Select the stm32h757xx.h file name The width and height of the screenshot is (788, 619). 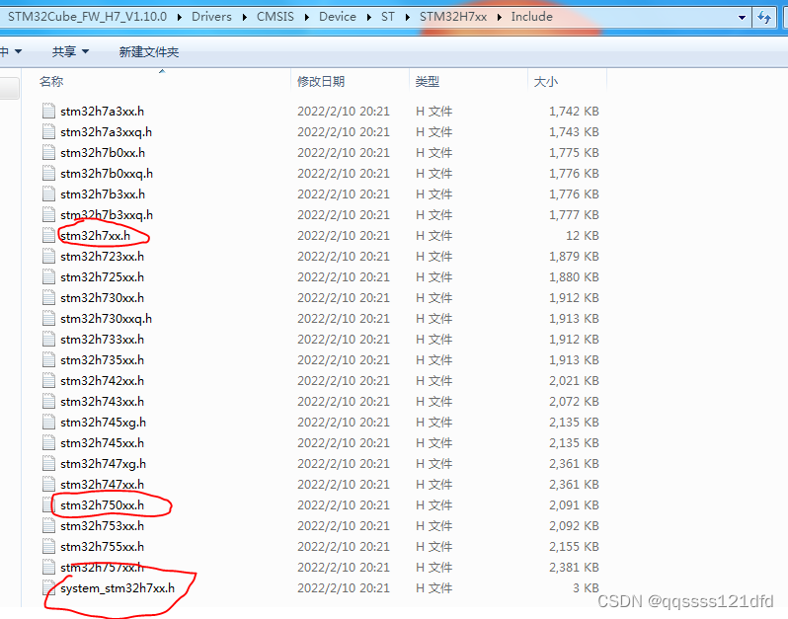(x=102, y=568)
